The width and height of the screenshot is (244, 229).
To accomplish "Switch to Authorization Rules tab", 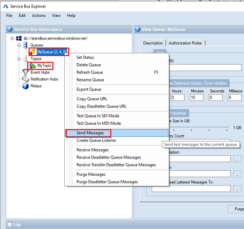I will [x=185, y=43].
